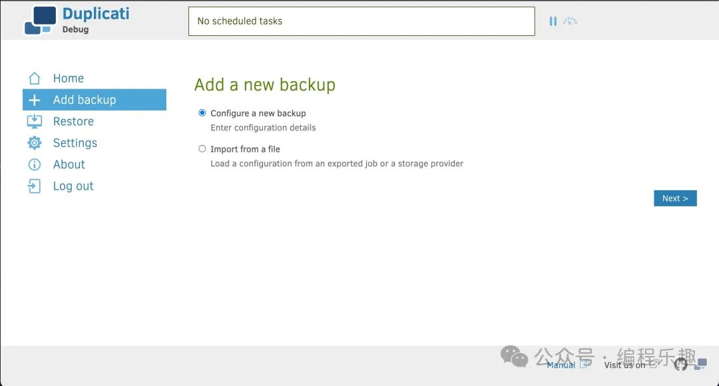Click the "No scheduled tasks" status box

click(361, 21)
